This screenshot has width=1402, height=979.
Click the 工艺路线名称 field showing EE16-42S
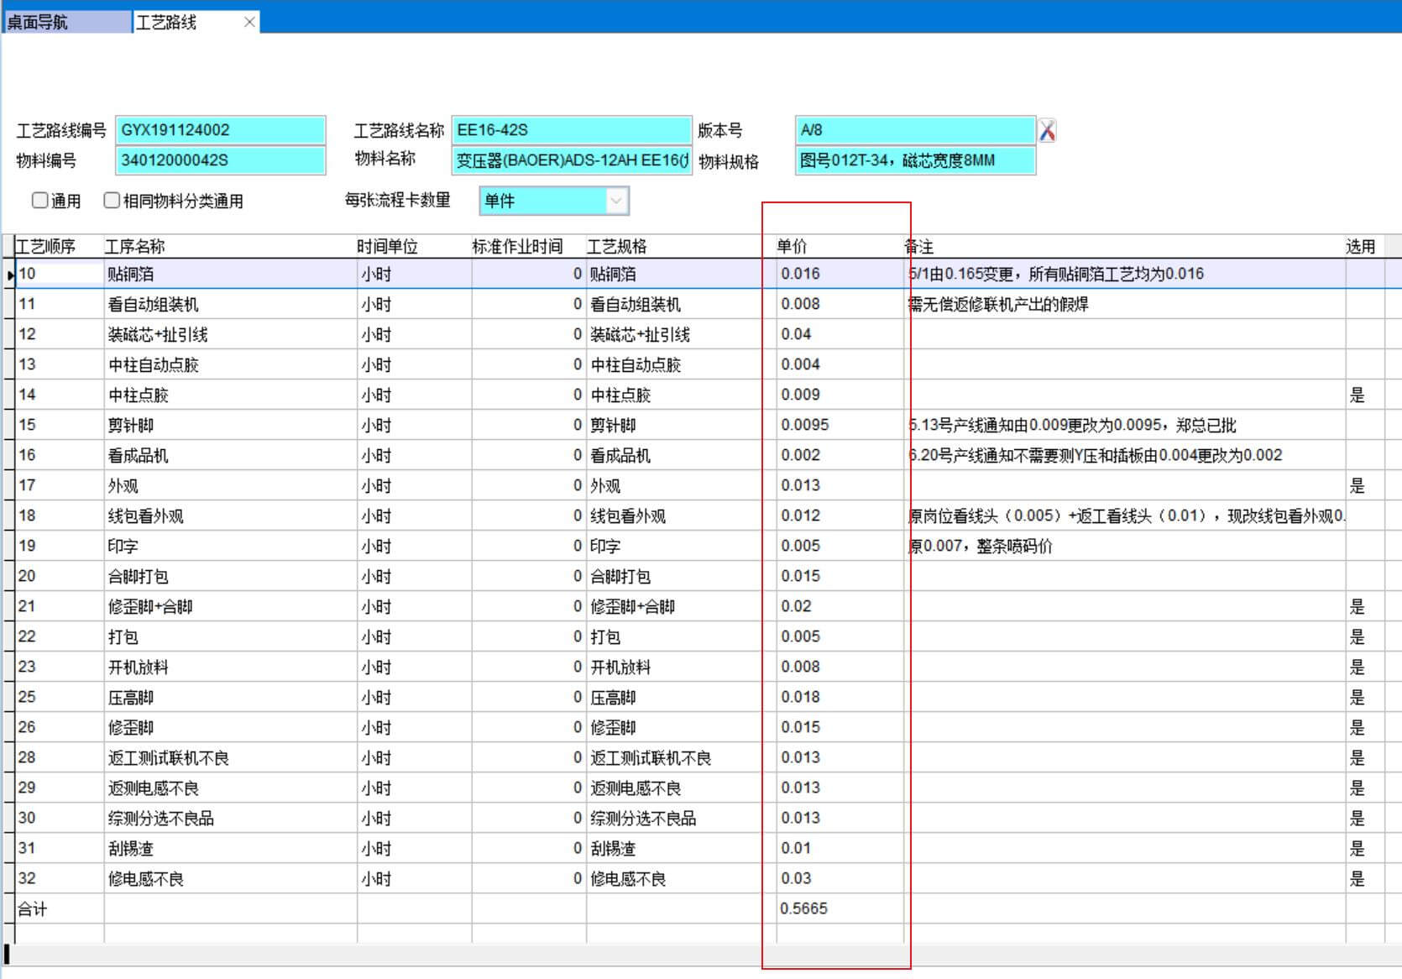click(x=571, y=130)
